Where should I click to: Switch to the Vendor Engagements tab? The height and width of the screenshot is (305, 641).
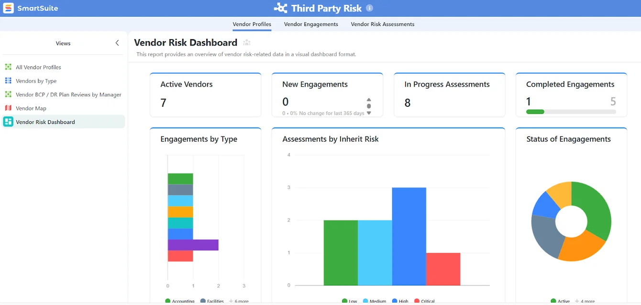coord(311,24)
